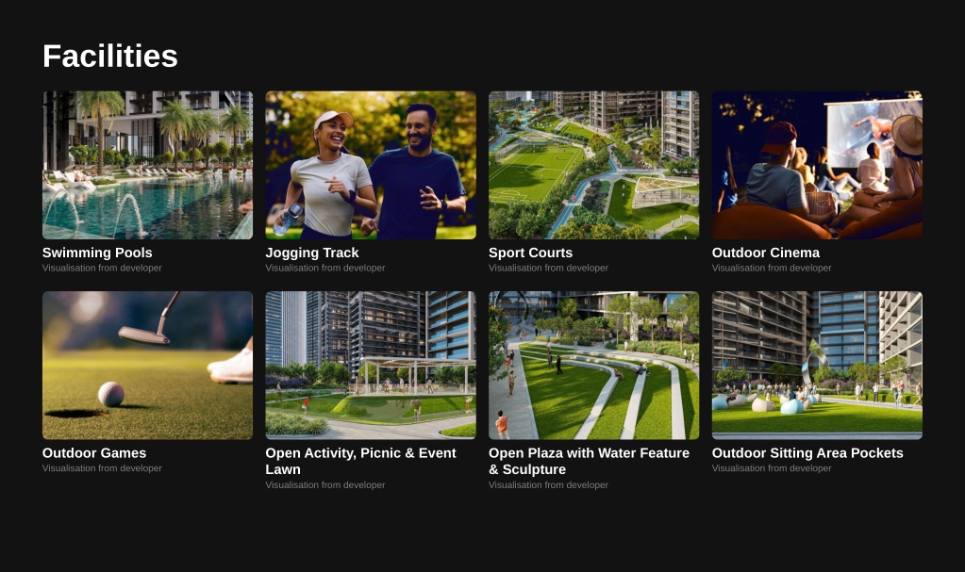Click 'Visualisation from developer' under Swimming Pools
The height and width of the screenshot is (572, 965).
tap(102, 269)
